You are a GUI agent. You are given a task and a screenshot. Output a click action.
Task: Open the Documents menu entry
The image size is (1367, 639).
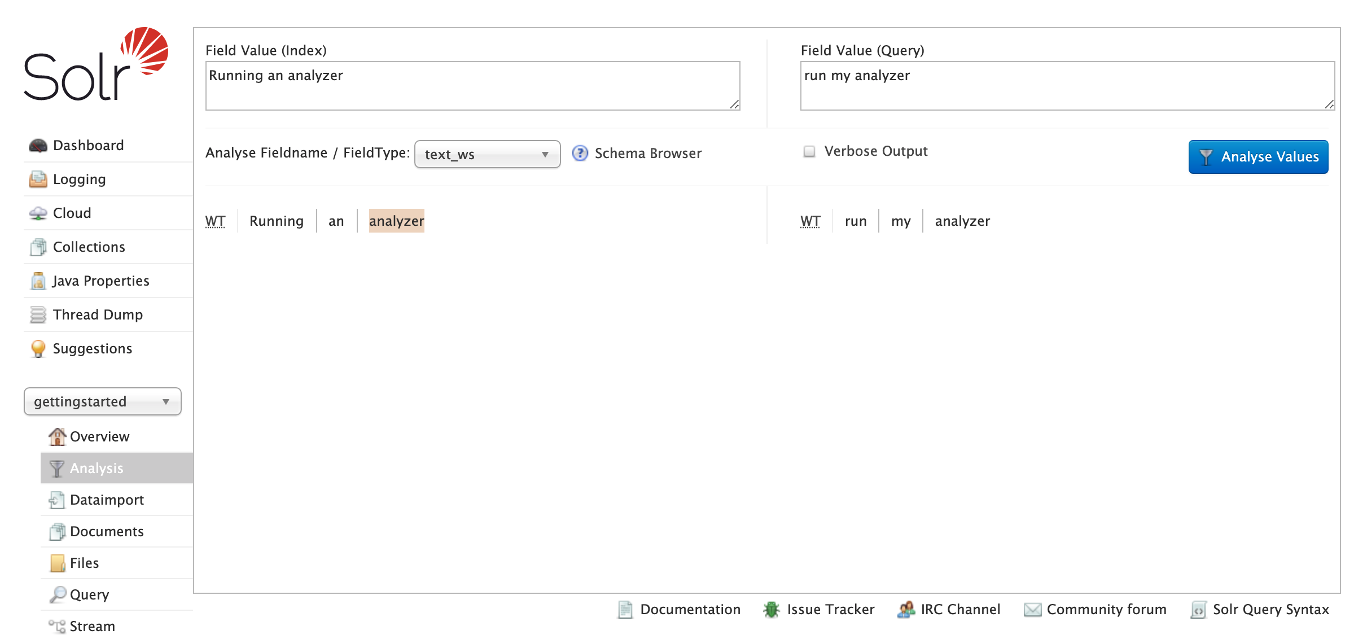point(107,532)
